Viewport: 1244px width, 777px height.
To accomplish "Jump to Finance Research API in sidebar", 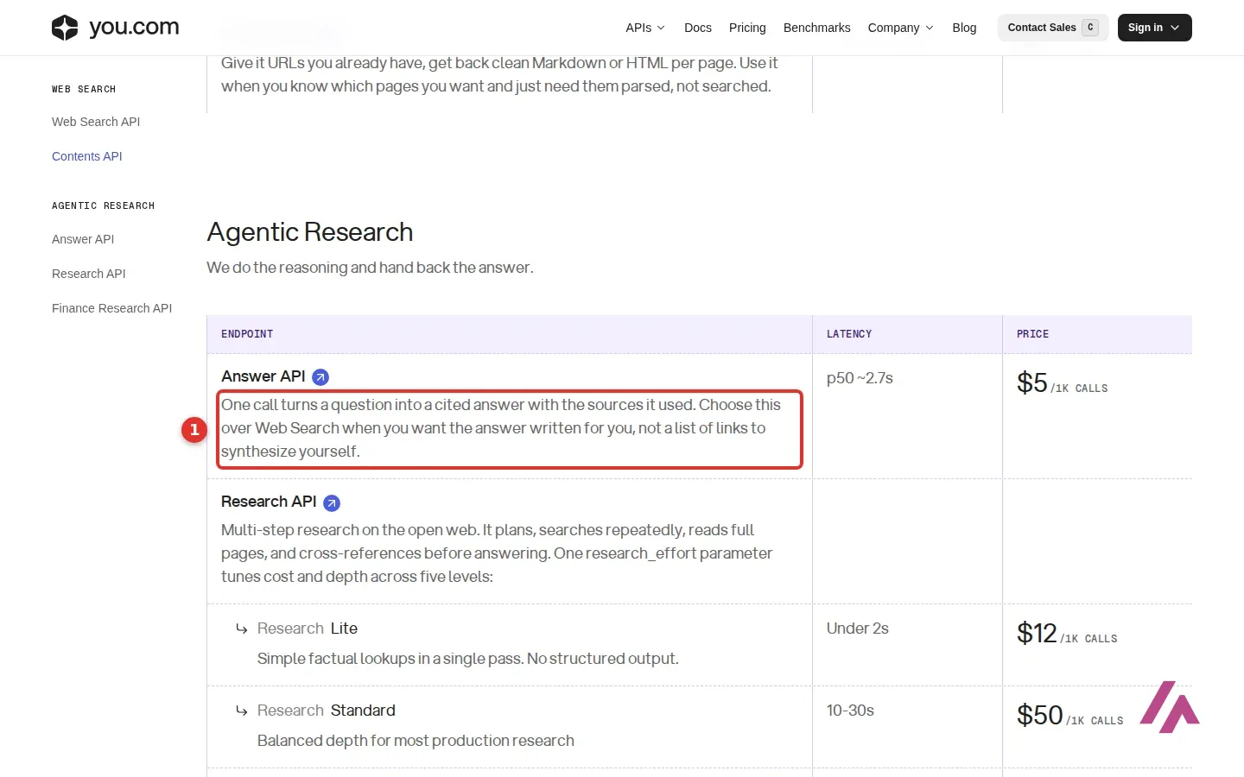I will (112, 308).
